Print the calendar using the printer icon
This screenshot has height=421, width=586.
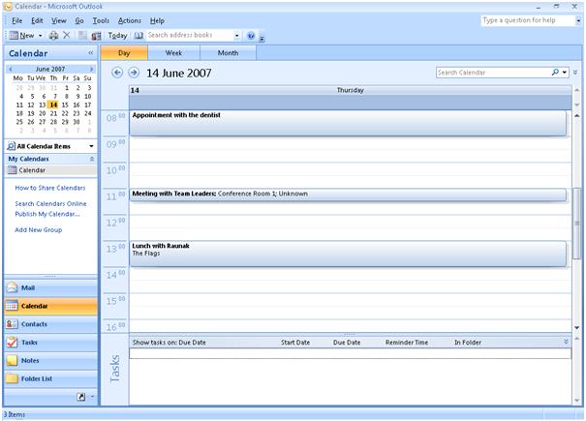[54, 35]
